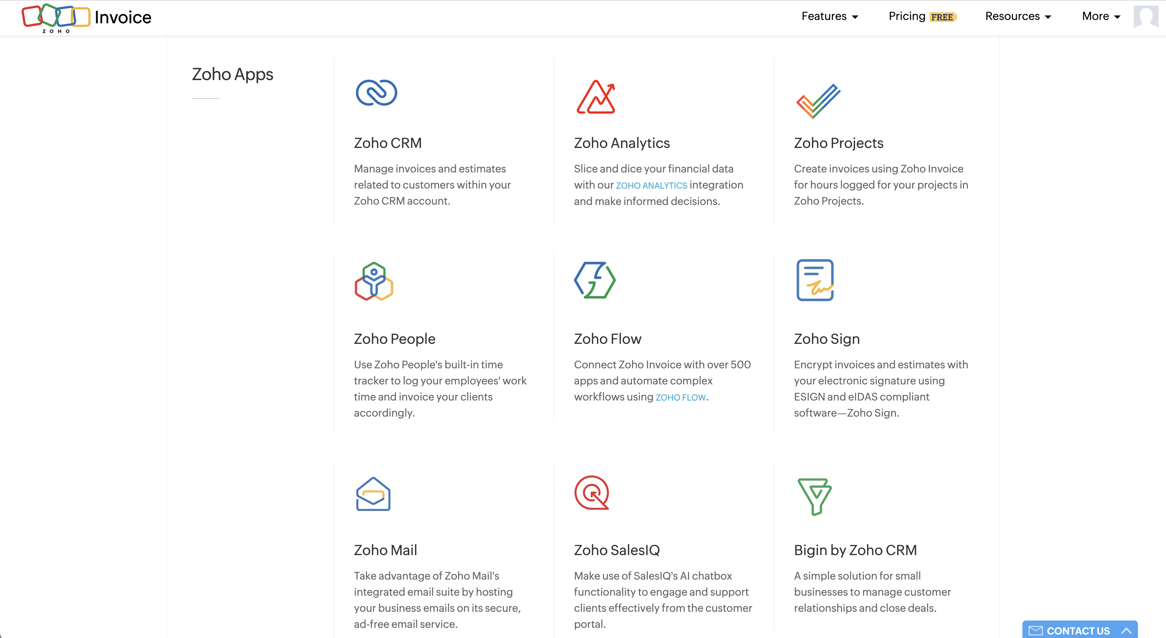This screenshot has height=638, width=1166.
Task: Click the Zoho People hexagon icon
Action: [374, 281]
